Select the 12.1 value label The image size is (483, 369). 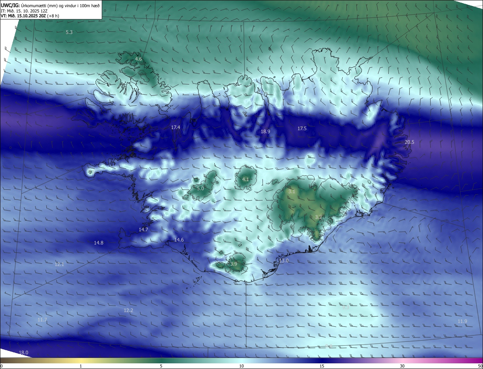tap(59, 264)
